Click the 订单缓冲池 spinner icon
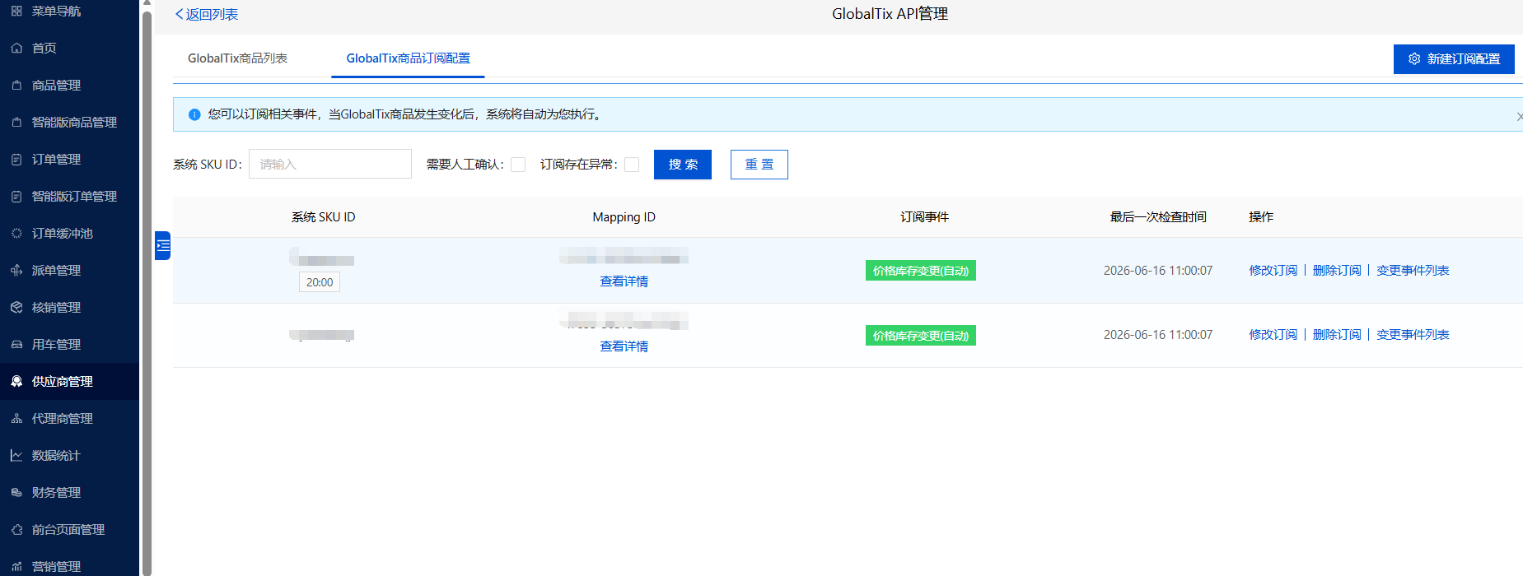The image size is (1523, 576). [x=16, y=234]
